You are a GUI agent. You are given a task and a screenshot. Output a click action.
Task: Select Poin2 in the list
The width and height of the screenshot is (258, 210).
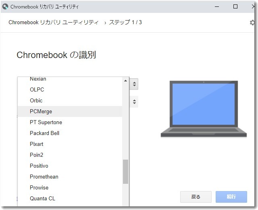(x=70, y=155)
